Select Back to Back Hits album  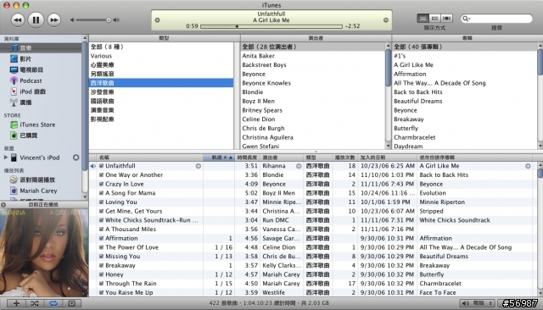coord(418,92)
